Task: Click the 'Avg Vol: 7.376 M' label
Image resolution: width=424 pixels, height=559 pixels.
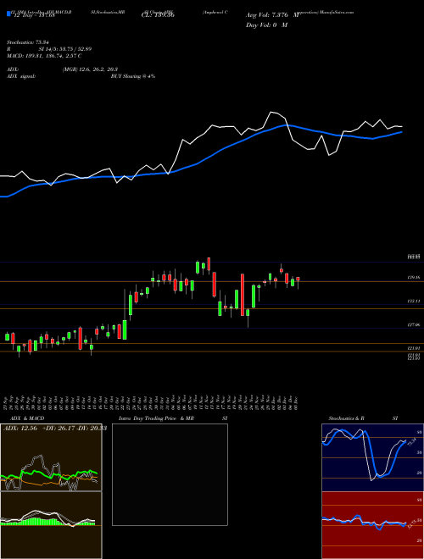Action: click(272, 15)
